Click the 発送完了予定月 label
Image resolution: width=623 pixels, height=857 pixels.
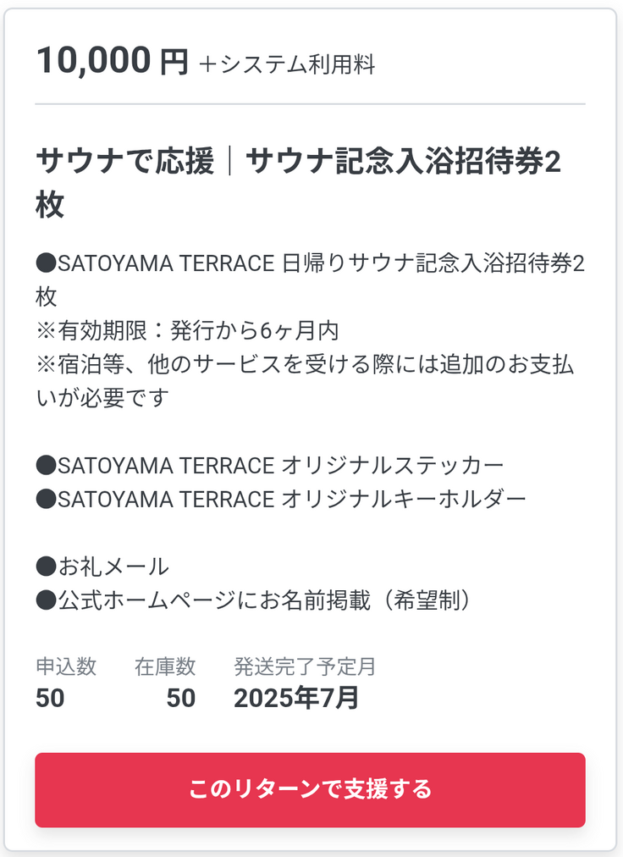tap(305, 666)
